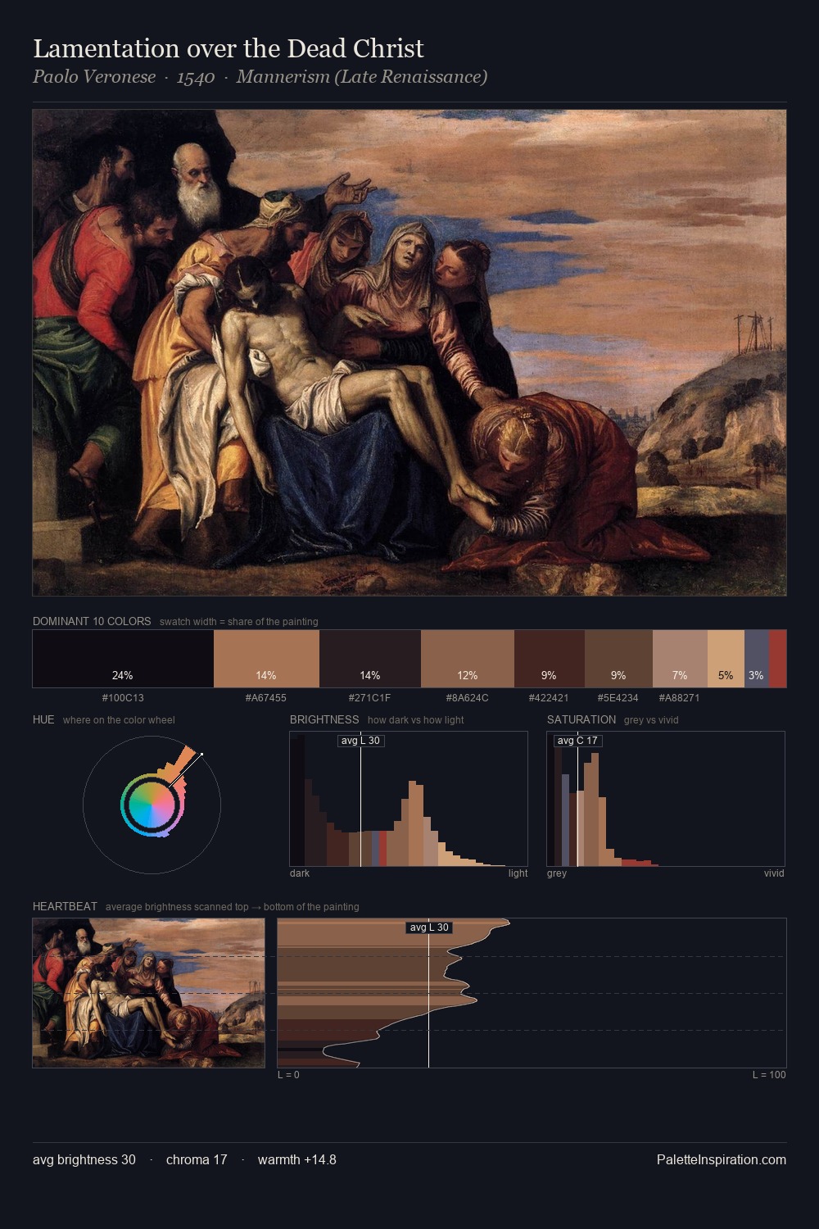Screen dimensions: 819x1229
Task: Click the Heartbeat brightness profile chart
Action: coord(532,993)
